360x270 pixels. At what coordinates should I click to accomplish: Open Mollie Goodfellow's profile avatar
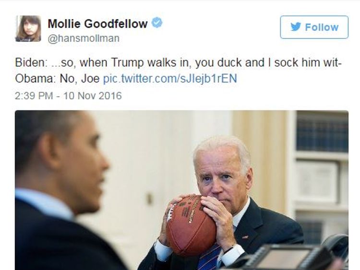pyautogui.click(x=28, y=29)
